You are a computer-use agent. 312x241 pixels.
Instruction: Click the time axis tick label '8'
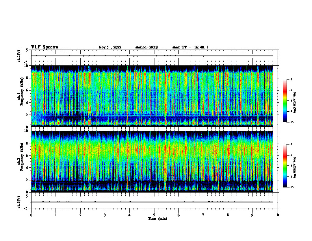(228, 215)
